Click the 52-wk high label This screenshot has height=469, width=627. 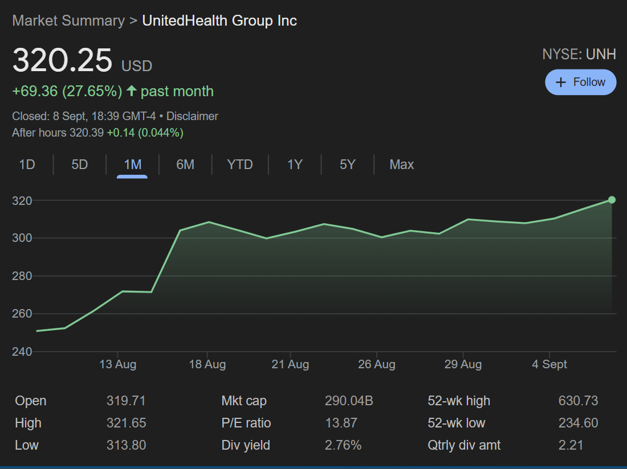[459, 401]
